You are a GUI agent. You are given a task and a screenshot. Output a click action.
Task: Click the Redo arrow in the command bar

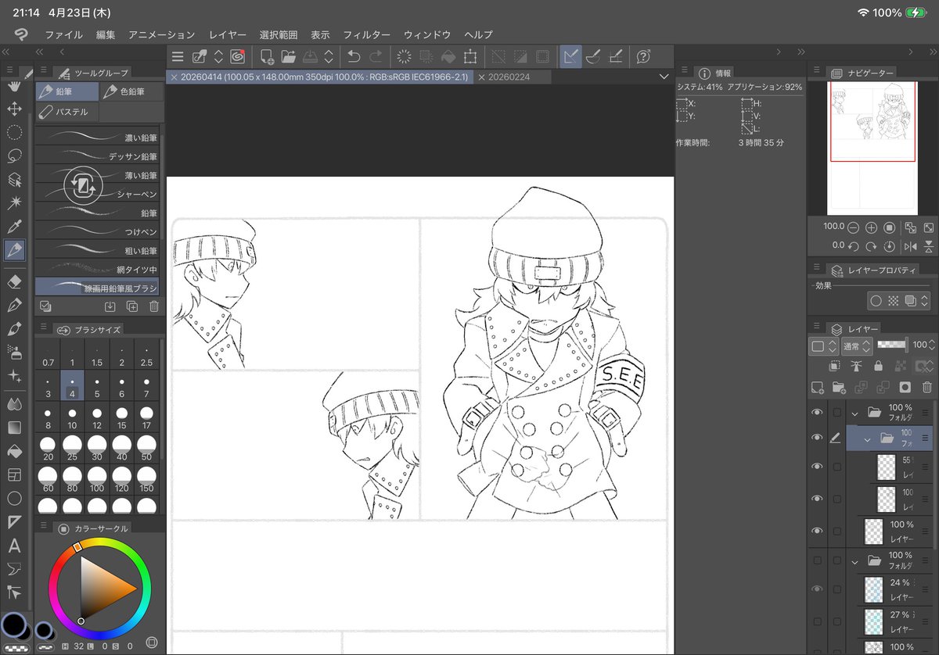pos(376,56)
